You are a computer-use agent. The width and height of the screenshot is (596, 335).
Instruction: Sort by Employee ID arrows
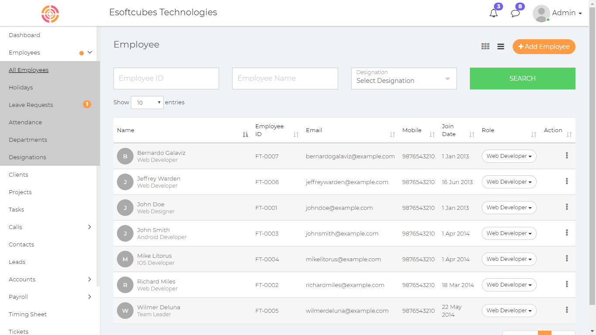(296, 134)
